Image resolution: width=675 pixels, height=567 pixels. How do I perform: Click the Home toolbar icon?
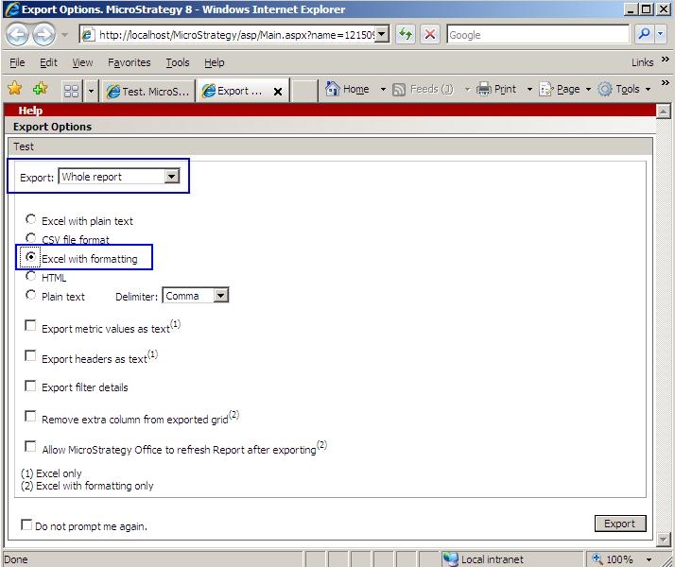[x=347, y=89]
